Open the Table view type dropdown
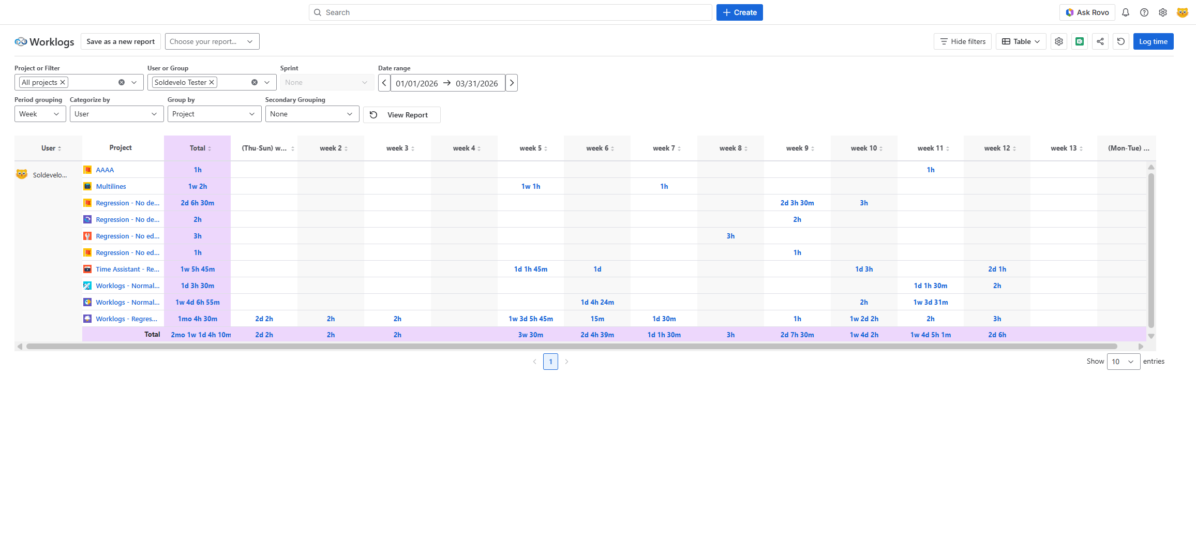 click(x=1021, y=41)
